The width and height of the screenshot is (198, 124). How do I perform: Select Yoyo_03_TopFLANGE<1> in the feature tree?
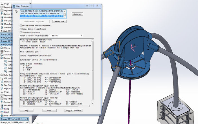(15, 119)
